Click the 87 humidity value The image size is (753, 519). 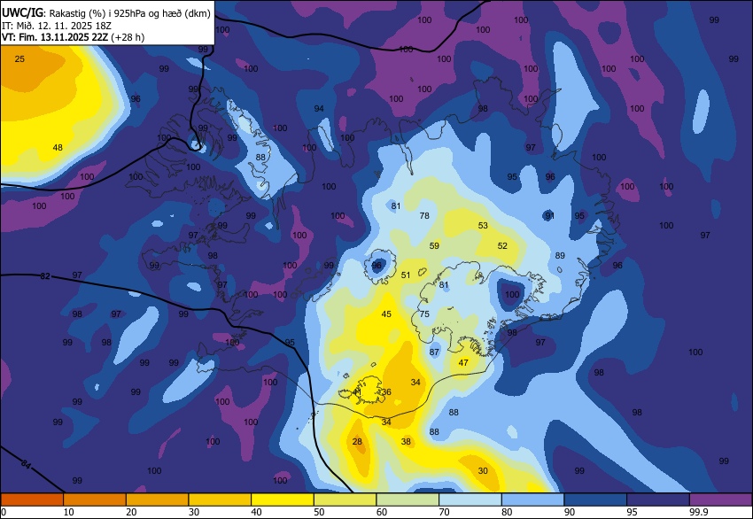point(434,352)
